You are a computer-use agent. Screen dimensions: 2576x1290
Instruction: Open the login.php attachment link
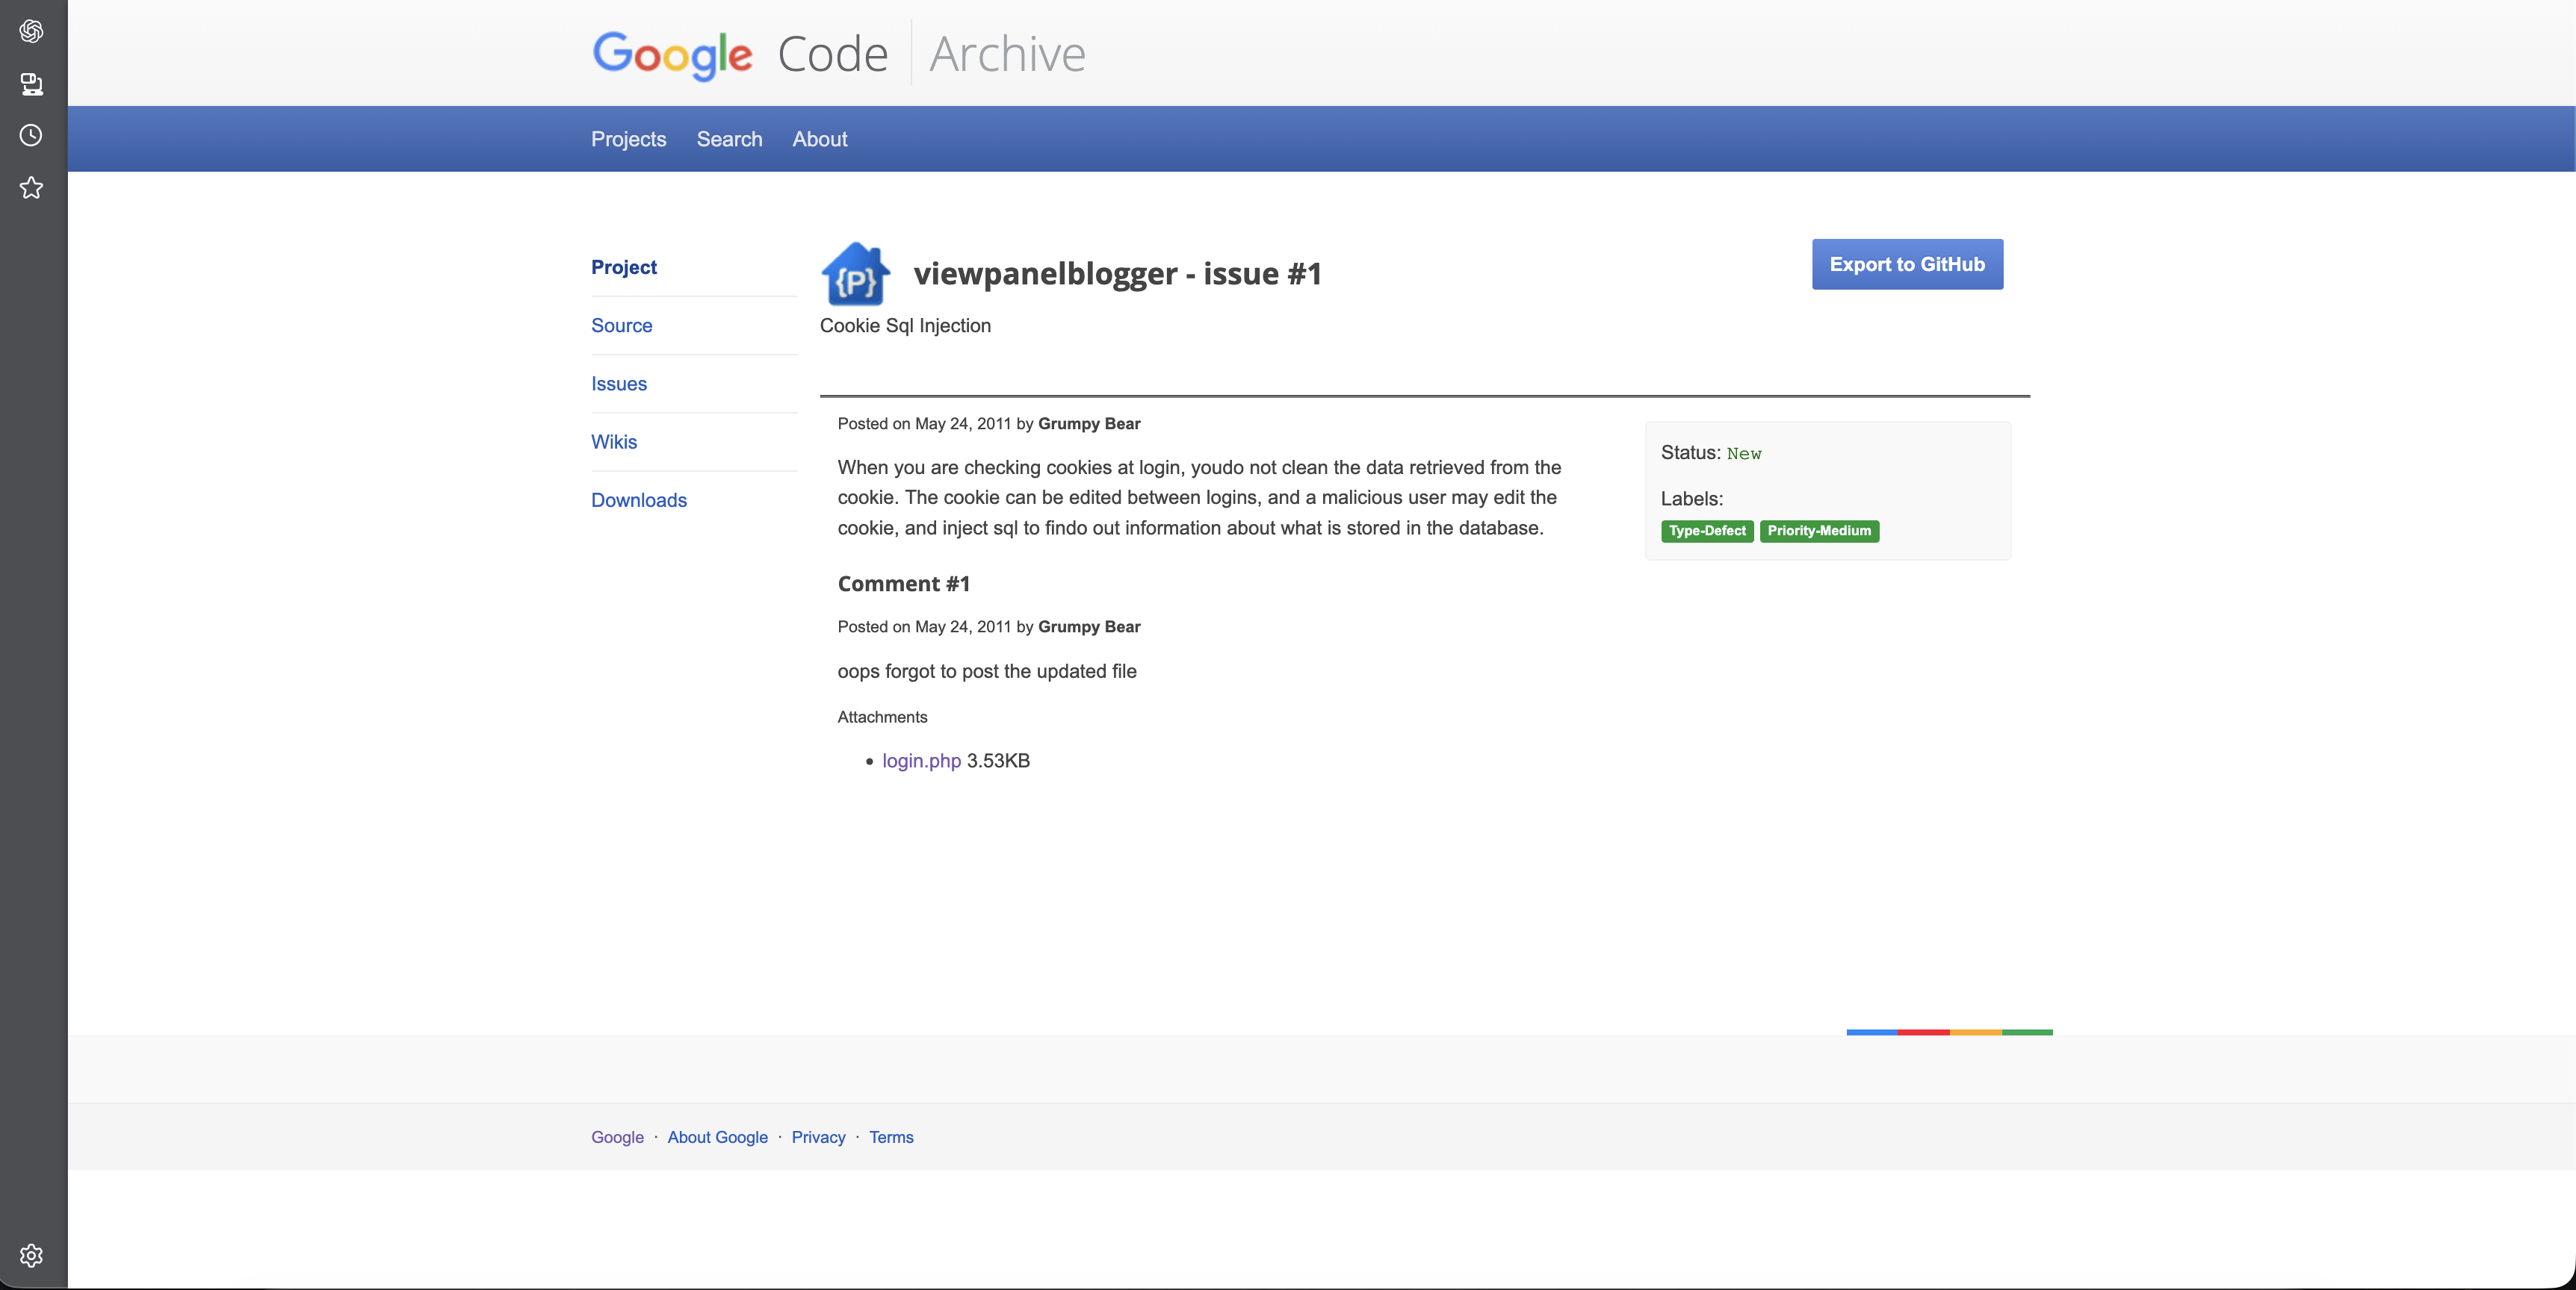[x=921, y=761]
